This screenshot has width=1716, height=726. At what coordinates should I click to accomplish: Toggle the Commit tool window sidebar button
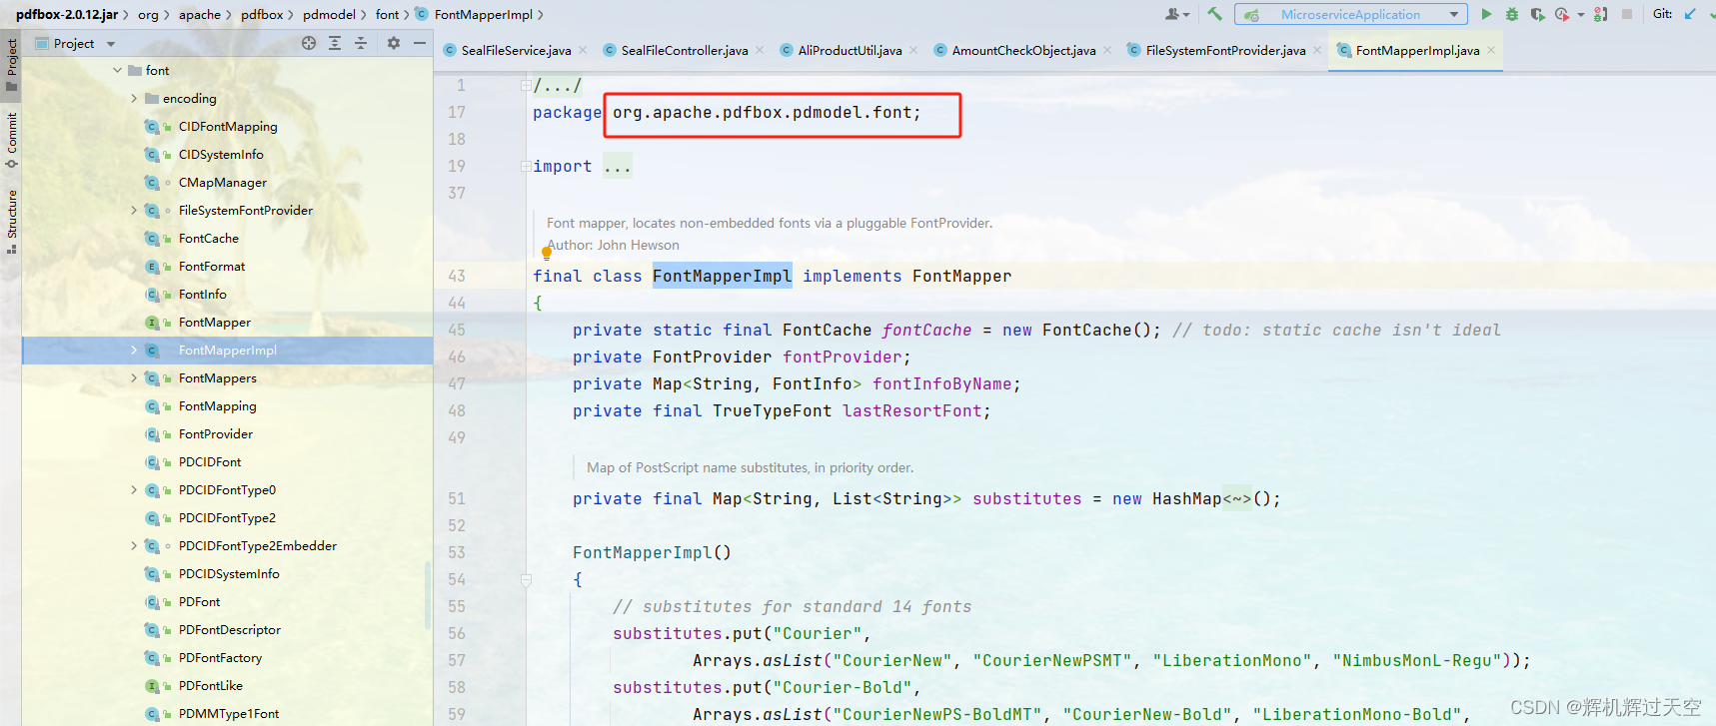(x=11, y=141)
